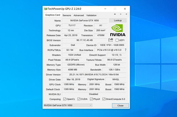Click the Driver Version value 25.21.14.1971

point(94,75)
